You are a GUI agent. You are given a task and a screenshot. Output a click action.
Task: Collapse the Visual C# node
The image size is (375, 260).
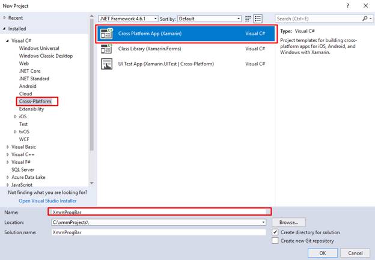click(x=7, y=41)
